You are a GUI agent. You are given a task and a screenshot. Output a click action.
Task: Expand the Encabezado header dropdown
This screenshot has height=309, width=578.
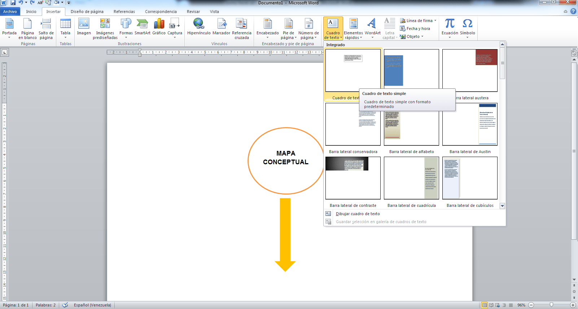(x=267, y=29)
